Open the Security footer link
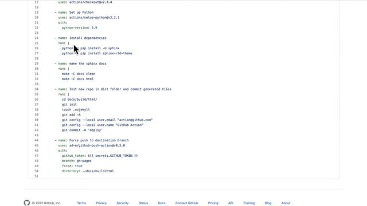The image size is (367, 206). point(123,203)
